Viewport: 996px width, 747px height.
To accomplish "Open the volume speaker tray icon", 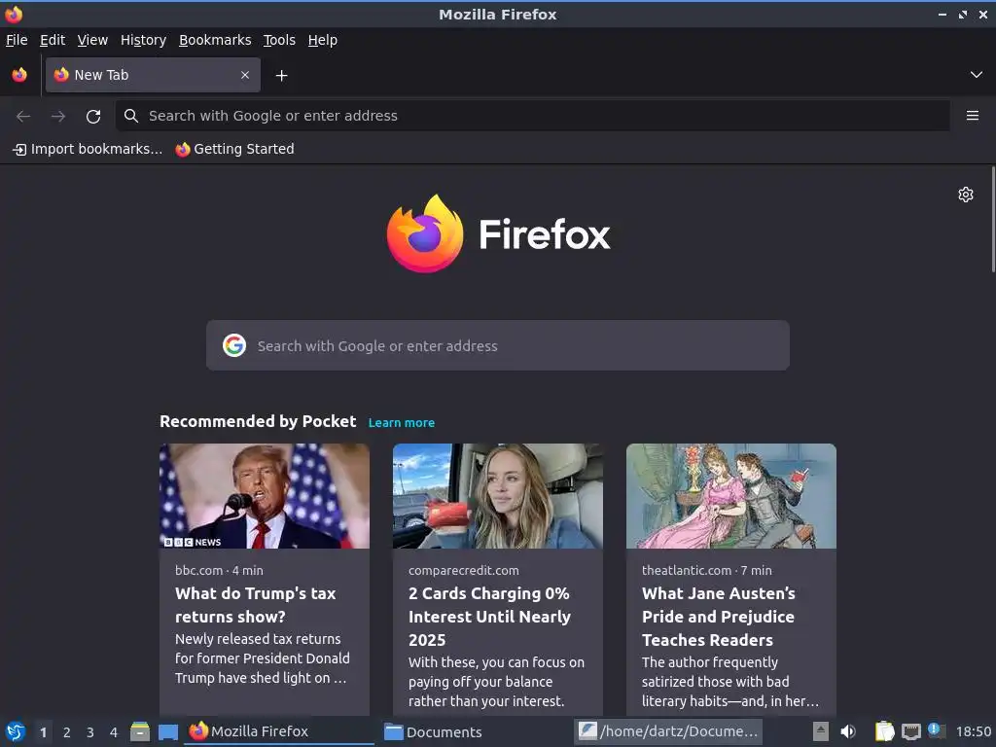I will click(x=848, y=731).
